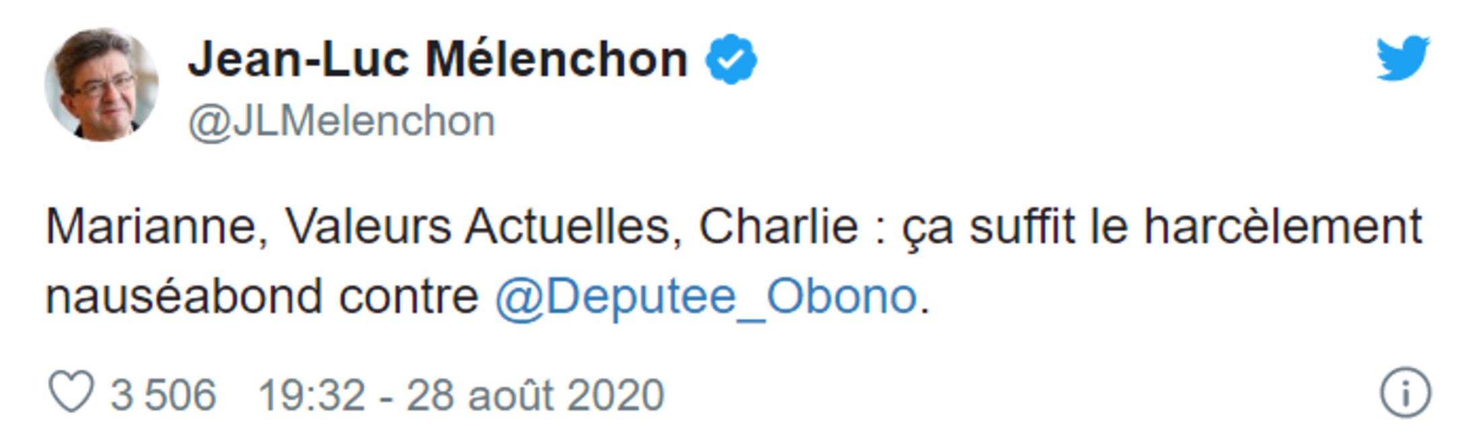Screen dimensions: 1481x440
Task: Click the word harcèlement in the tweet
Action: pos(1283,227)
